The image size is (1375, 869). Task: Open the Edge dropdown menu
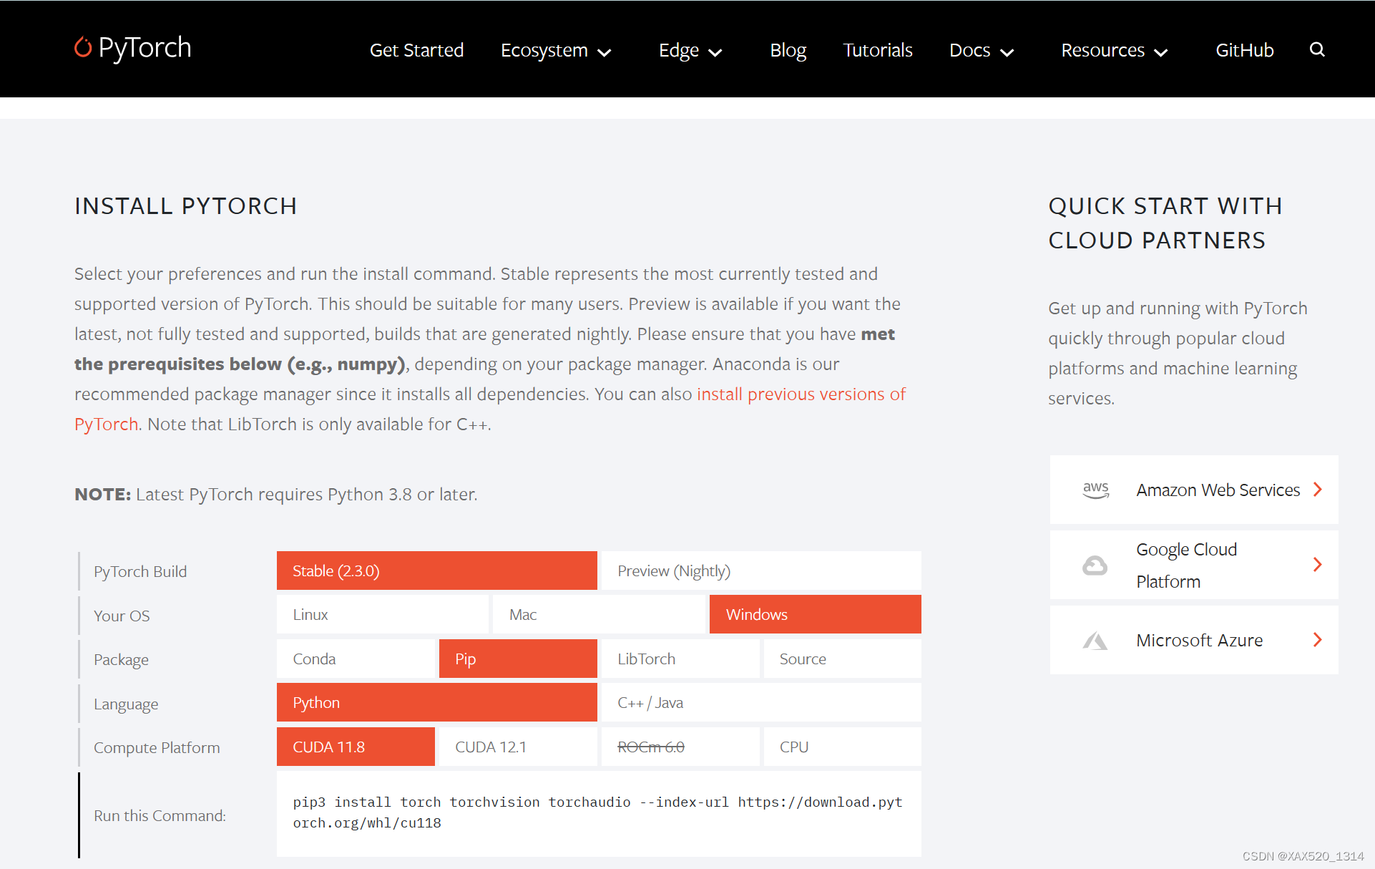click(x=690, y=51)
